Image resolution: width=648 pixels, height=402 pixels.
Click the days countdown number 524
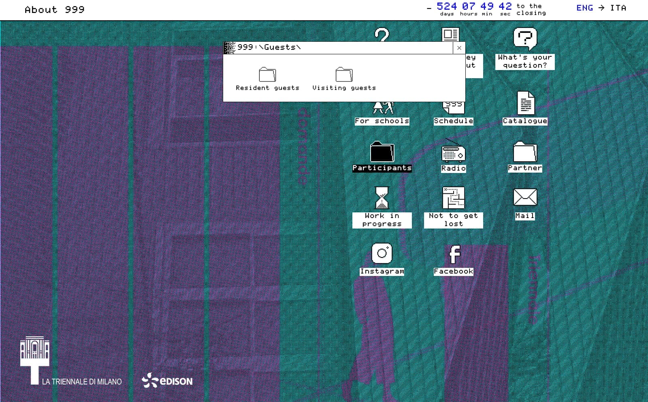(x=447, y=6)
